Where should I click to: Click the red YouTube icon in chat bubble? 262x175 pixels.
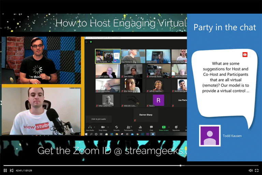click(x=245, y=55)
